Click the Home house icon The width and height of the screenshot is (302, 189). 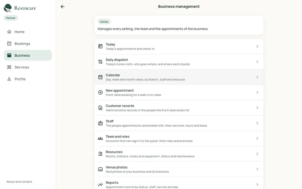(9, 32)
